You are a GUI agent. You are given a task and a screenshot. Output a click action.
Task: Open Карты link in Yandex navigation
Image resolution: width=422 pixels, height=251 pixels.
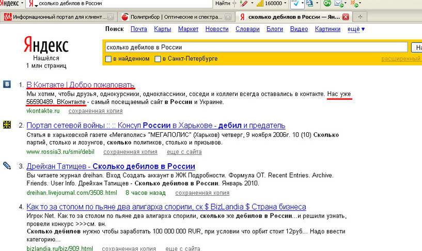(163, 29)
